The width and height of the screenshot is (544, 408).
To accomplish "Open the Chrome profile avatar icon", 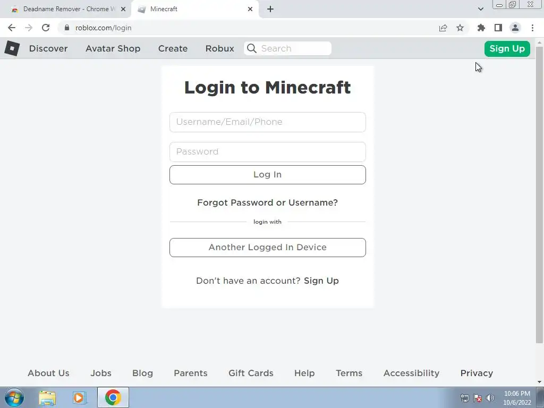I will pyautogui.click(x=515, y=28).
